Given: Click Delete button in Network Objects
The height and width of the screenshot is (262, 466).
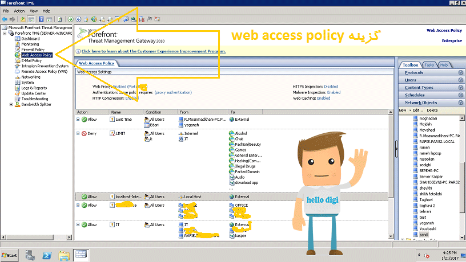Looking at the screenshot, I should click(x=432, y=110).
